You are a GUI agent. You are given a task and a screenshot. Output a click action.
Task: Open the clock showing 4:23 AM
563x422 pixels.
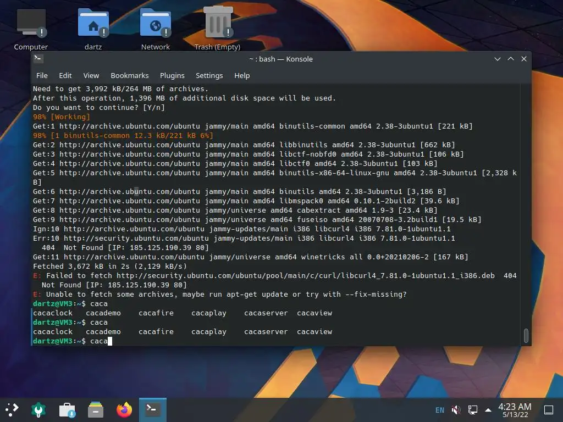point(515,410)
